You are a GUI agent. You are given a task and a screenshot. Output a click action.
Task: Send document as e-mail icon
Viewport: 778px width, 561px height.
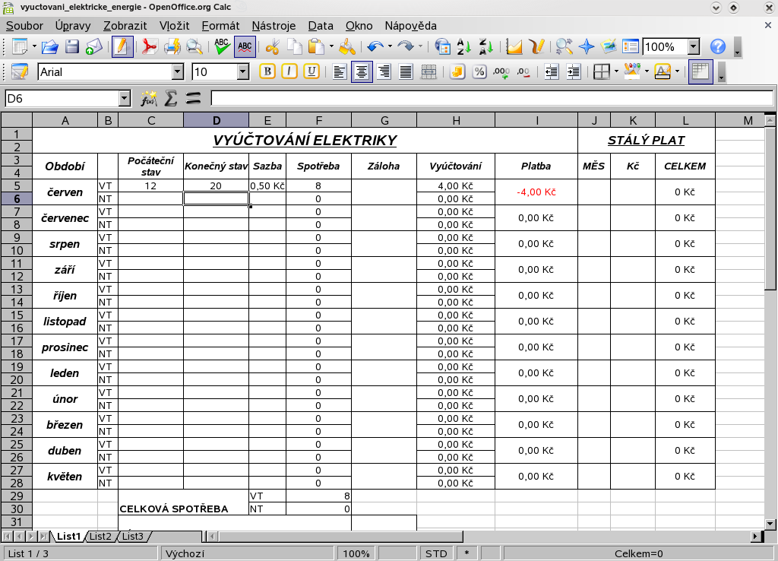[93, 46]
